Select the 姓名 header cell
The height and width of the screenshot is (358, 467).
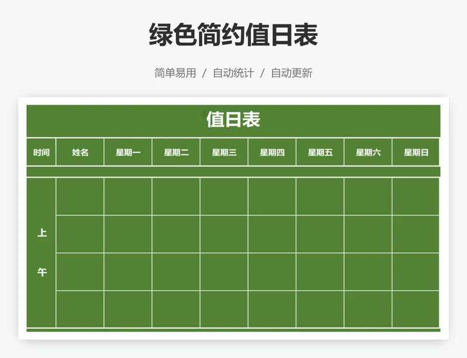[80, 152]
